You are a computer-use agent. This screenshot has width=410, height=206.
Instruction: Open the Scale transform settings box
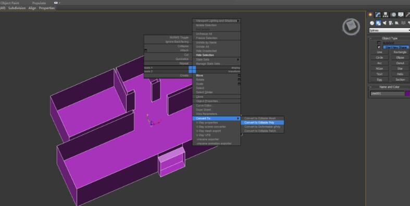pos(239,84)
